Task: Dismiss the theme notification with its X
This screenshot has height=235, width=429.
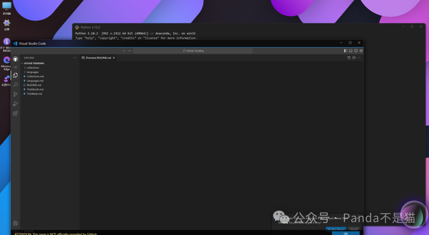Action: point(357,218)
